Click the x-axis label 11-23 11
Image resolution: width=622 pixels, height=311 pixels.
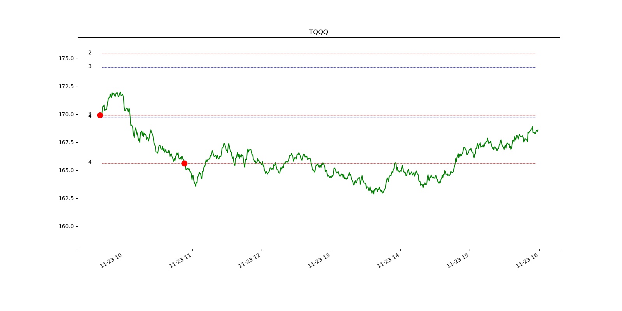coord(180,260)
